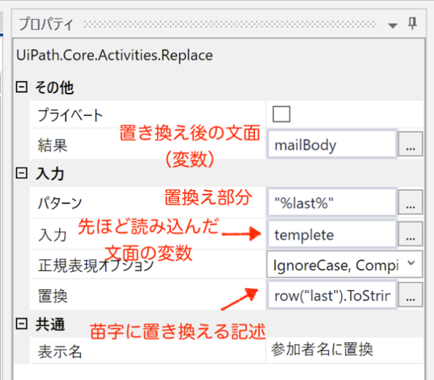Click the 置換 field with row("last").ToString

pyautogui.click(x=332, y=294)
